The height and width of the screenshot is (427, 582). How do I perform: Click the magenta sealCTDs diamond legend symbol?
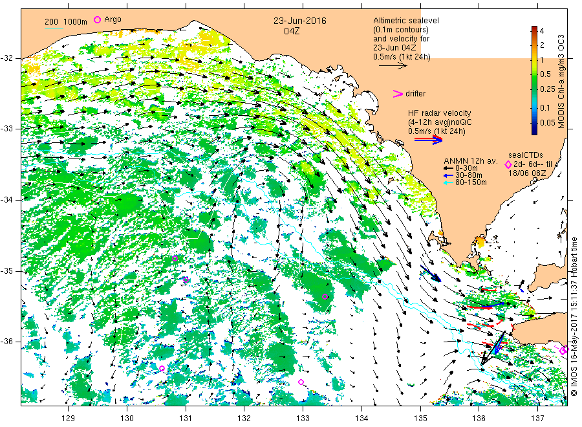(508, 165)
